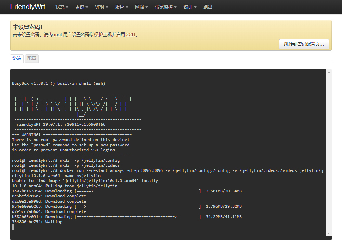Click terminal scrollbar up arrow
The image size is (342, 246).
point(329,72)
